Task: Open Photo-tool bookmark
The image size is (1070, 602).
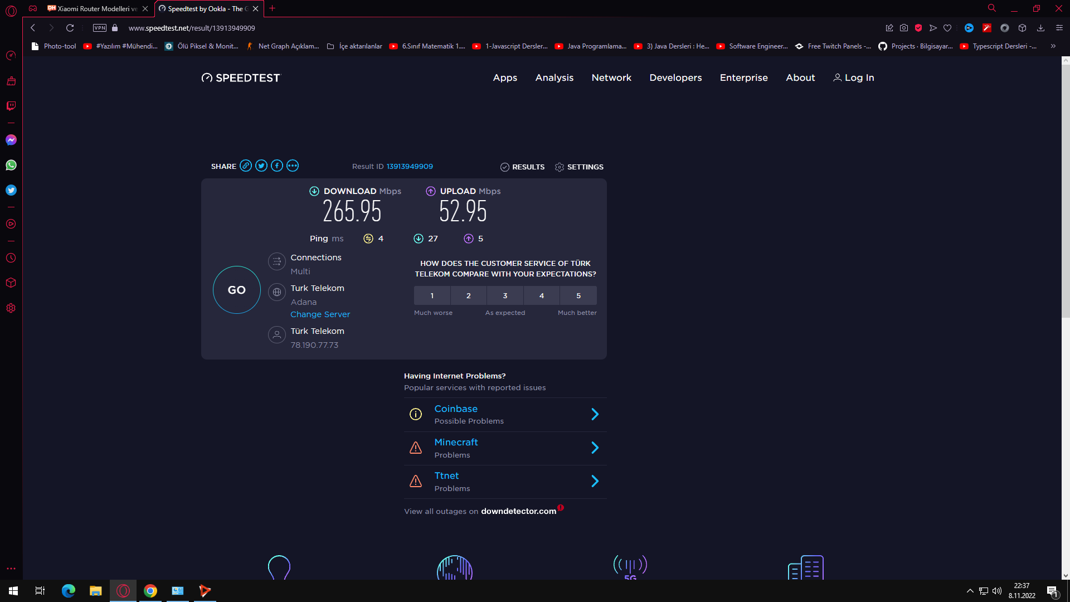Action: pyautogui.click(x=53, y=46)
